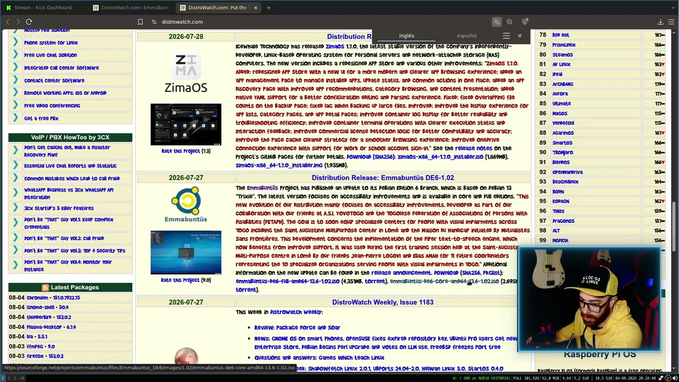Open 'Contact Center Software' sidebar link
The width and height of the screenshot is (679, 382).
pyautogui.click(x=54, y=81)
